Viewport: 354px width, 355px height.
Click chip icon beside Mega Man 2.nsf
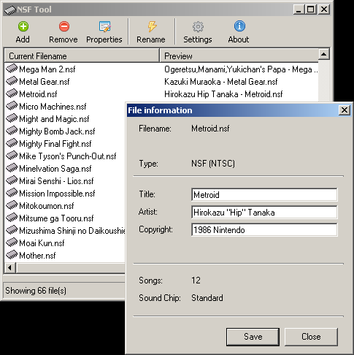pyautogui.click(x=12, y=69)
